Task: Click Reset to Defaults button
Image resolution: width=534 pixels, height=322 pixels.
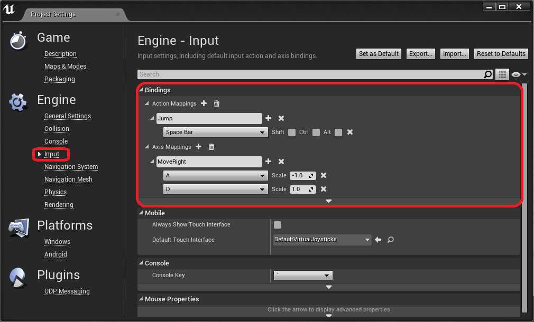Action: [x=501, y=54]
